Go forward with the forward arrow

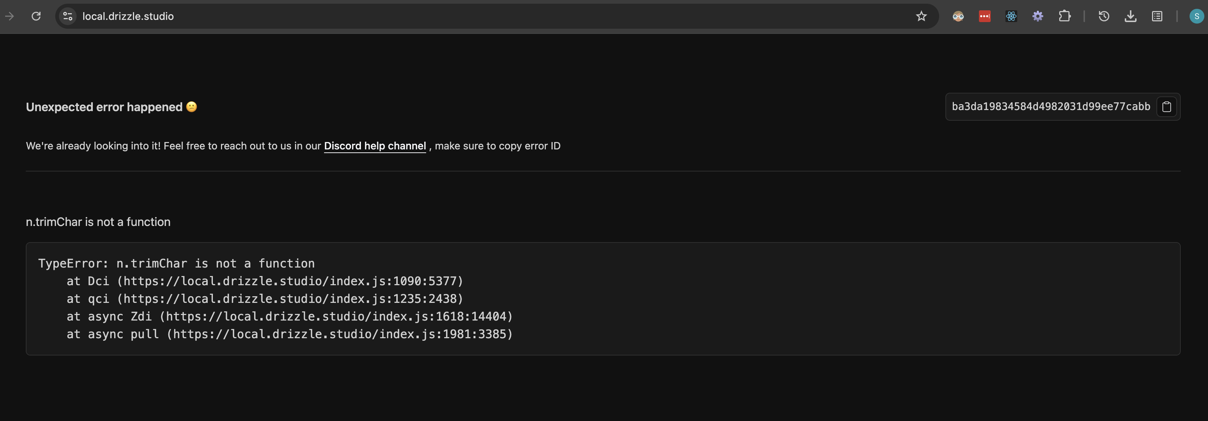(9, 17)
